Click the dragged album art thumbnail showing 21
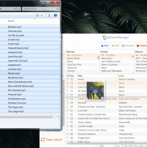 tap(95, 91)
